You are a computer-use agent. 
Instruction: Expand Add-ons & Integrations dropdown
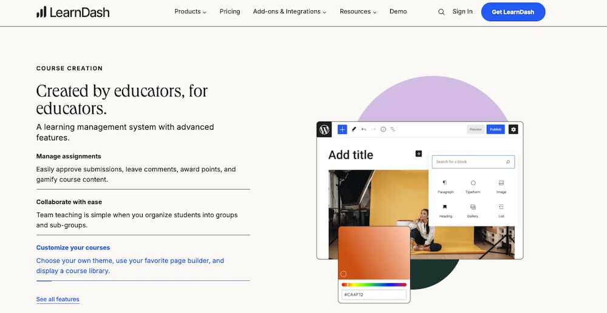click(290, 12)
